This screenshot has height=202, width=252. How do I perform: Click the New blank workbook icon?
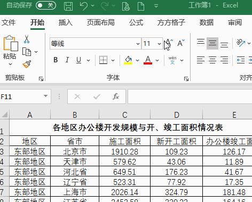click(141, 6)
